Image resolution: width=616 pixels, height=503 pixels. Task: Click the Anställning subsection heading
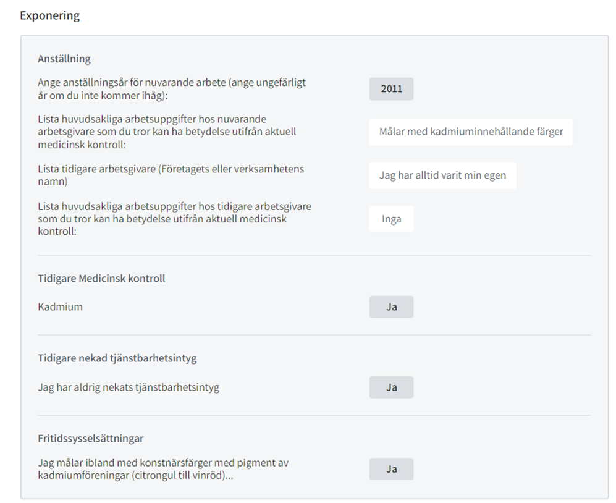tap(64, 59)
